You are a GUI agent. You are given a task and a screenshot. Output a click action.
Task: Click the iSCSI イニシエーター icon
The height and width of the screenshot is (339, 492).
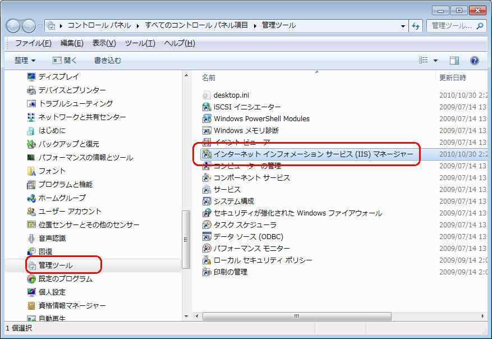point(206,107)
